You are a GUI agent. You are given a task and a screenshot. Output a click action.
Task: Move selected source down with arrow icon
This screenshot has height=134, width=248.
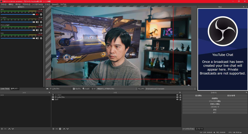[x=67, y=129]
